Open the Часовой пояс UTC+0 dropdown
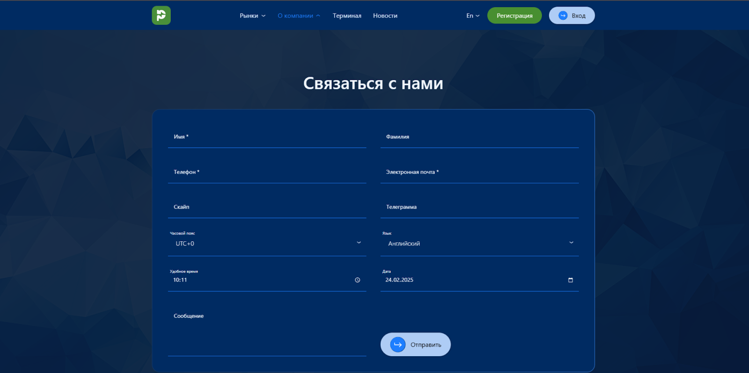Image resolution: width=749 pixels, height=373 pixels. 267,243
